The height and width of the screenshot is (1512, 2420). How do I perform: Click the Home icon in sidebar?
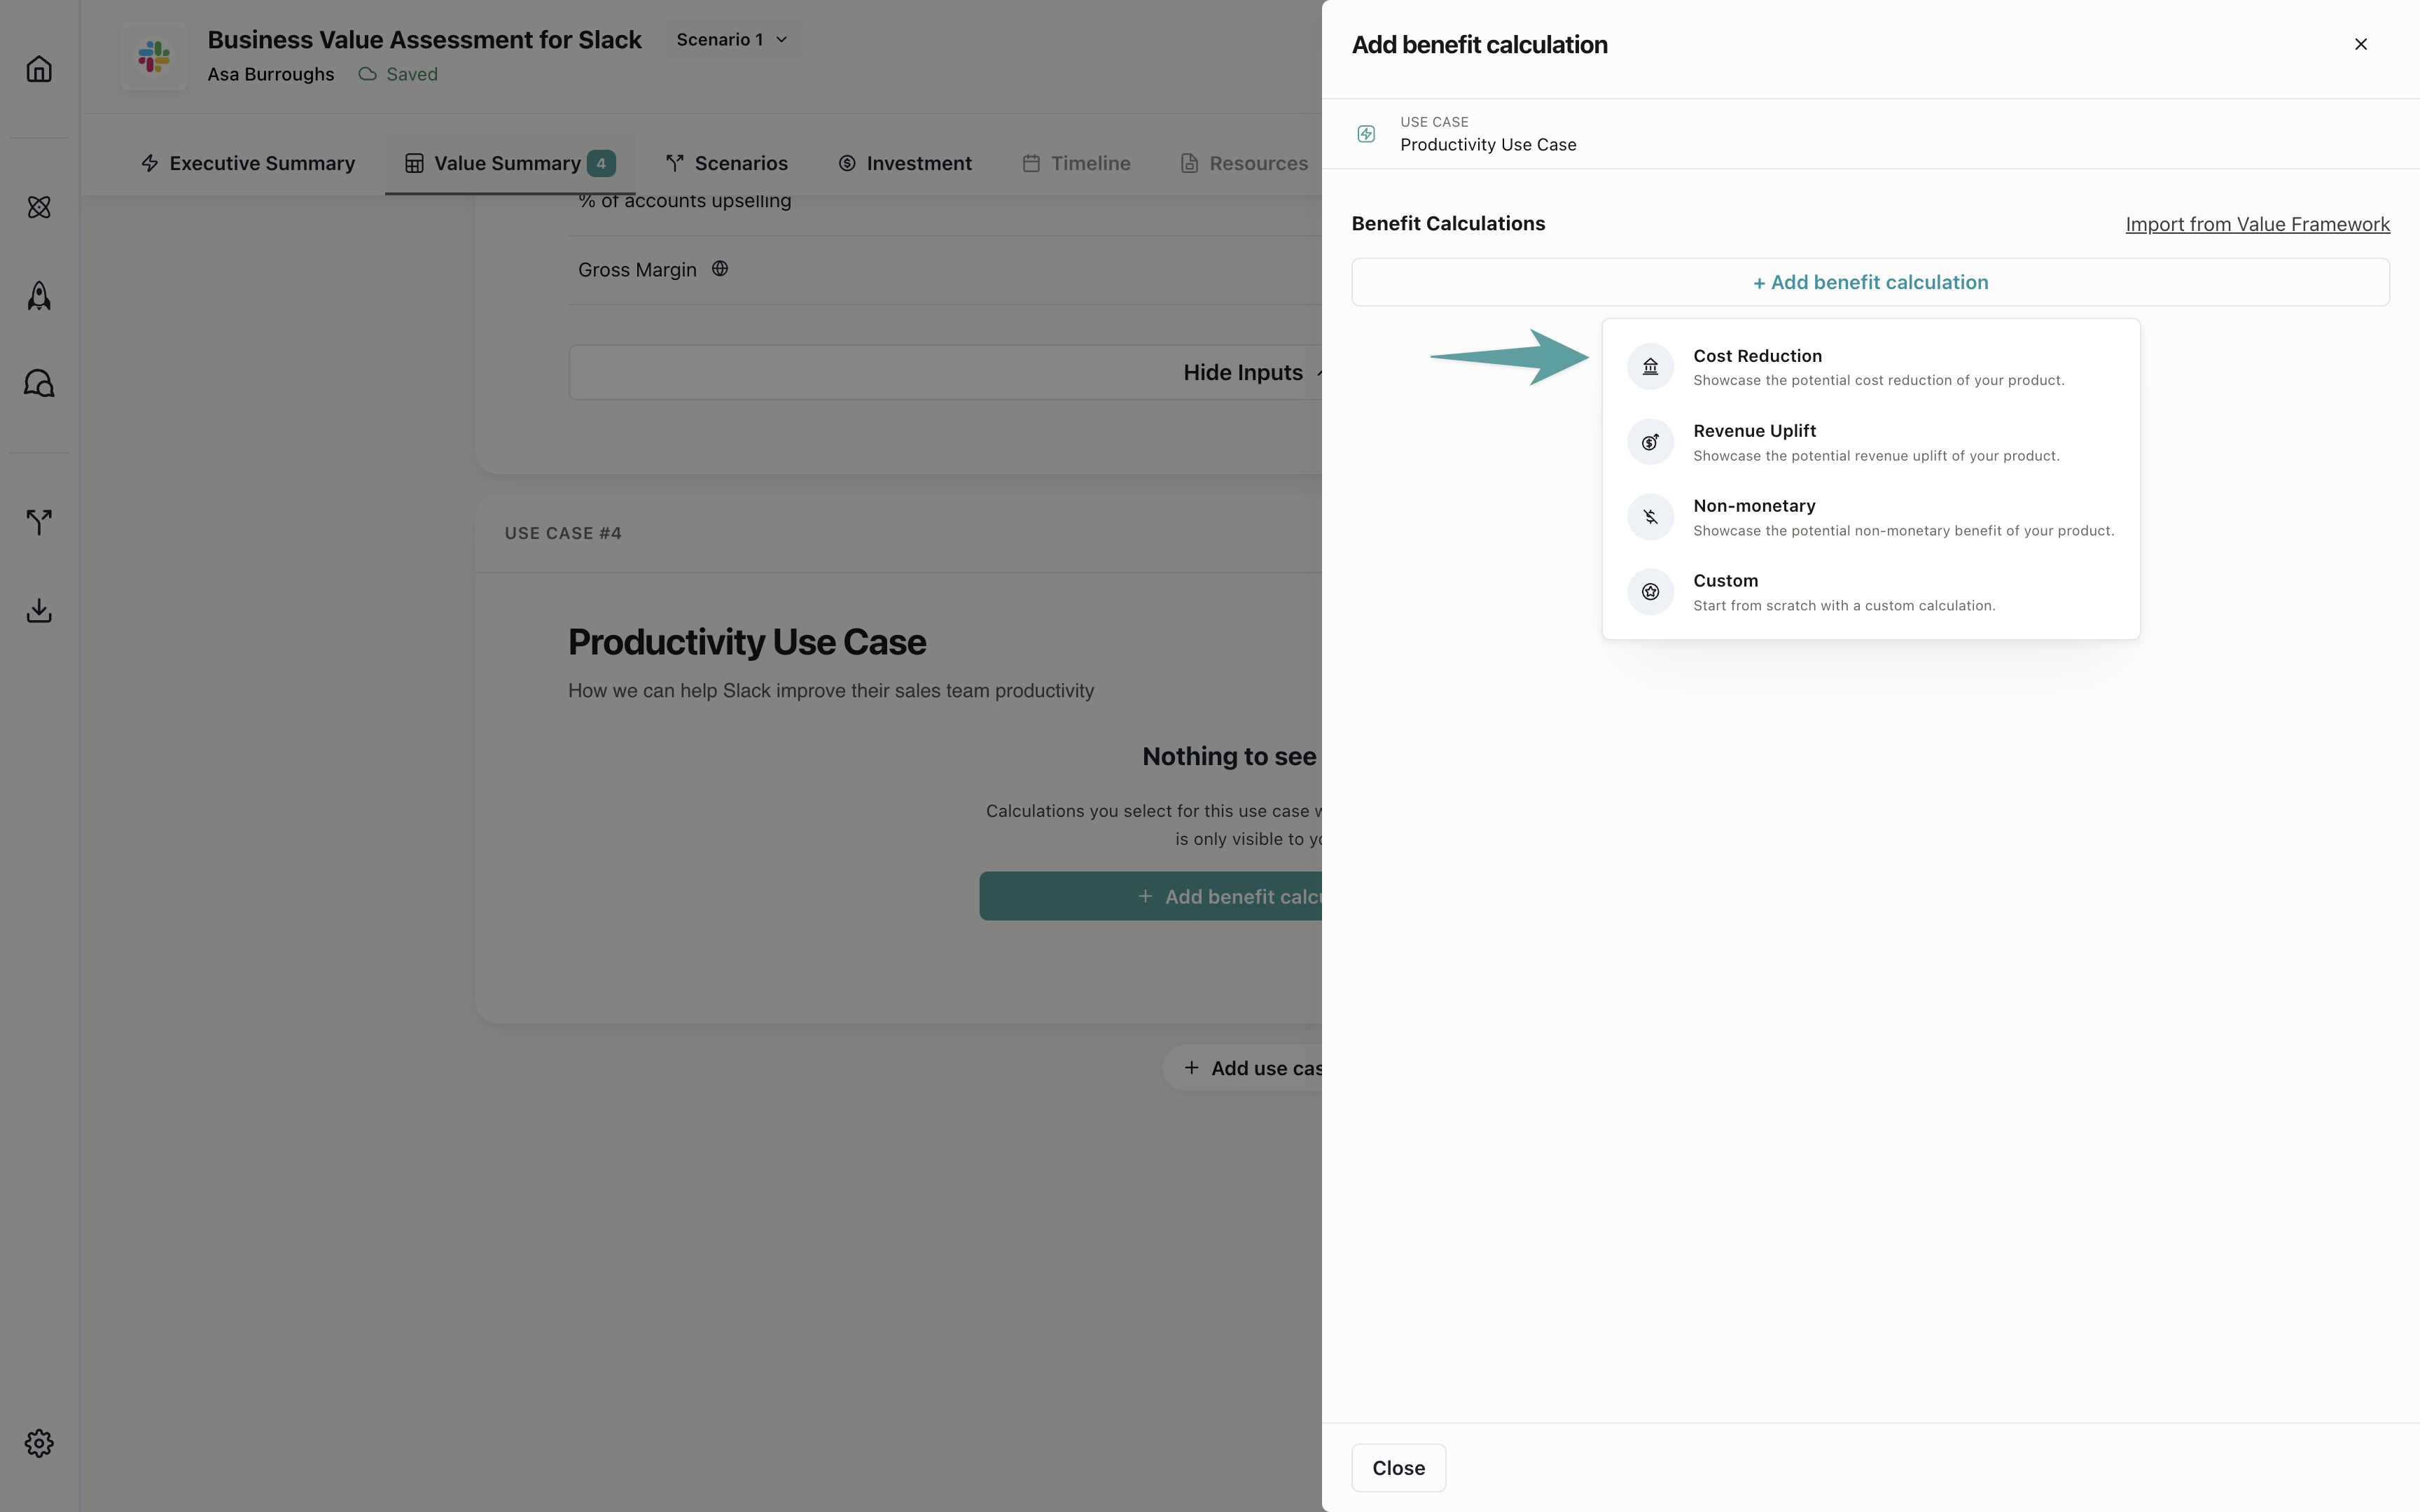click(x=39, y=69)
